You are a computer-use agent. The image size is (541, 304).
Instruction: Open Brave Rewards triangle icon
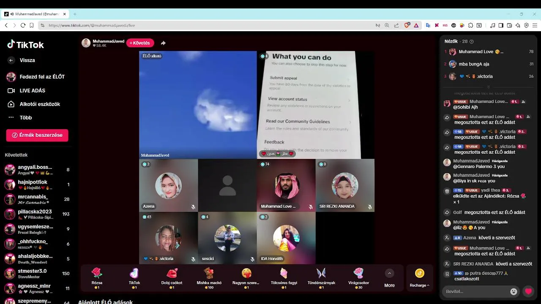pyautogui.click(x=416, y=25)
